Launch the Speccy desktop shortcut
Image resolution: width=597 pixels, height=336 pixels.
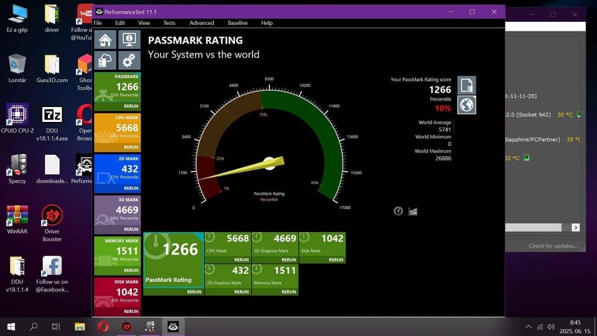[17, 169]
